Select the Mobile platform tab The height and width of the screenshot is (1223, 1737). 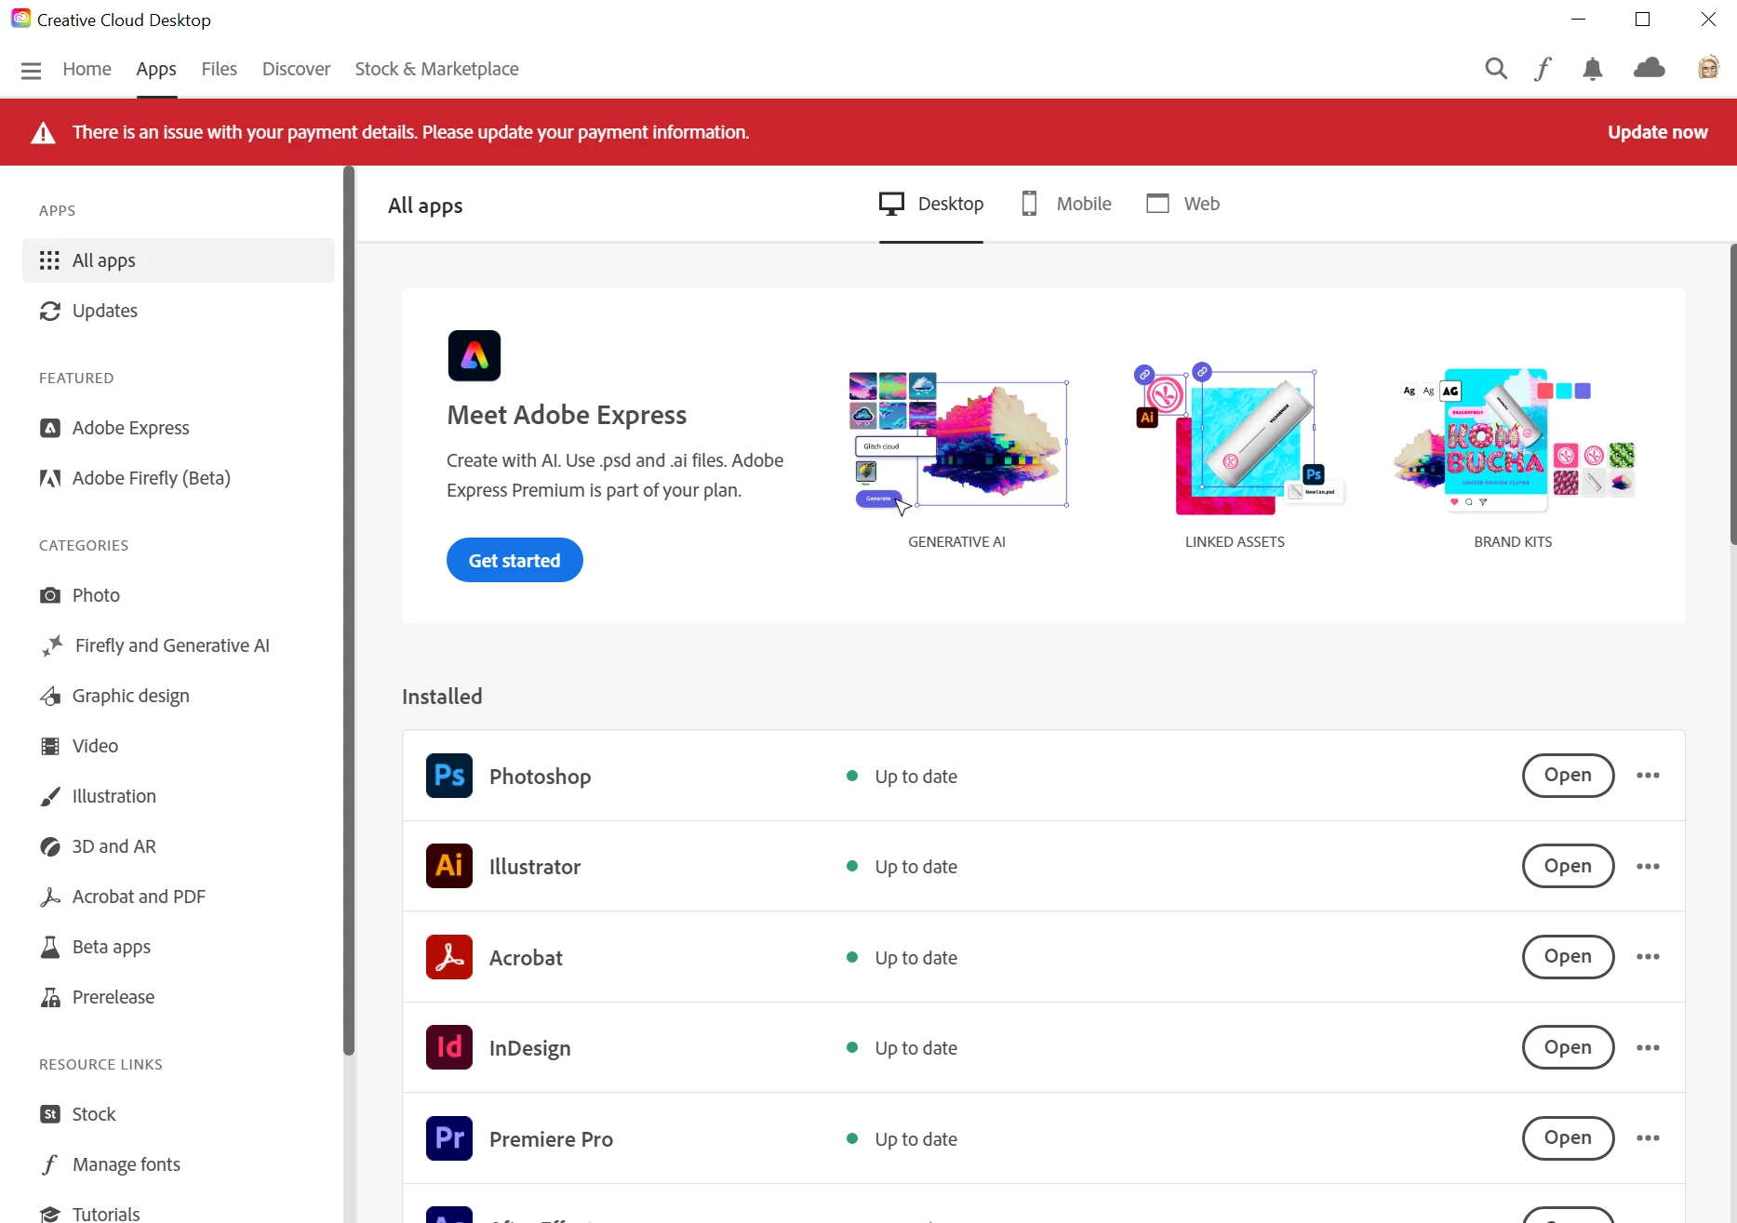1066,204
